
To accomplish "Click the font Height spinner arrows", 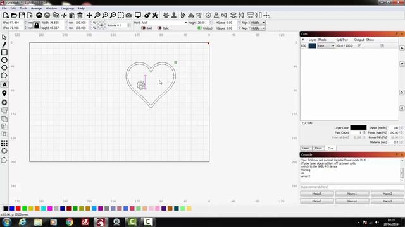I will tap(211, 23).
